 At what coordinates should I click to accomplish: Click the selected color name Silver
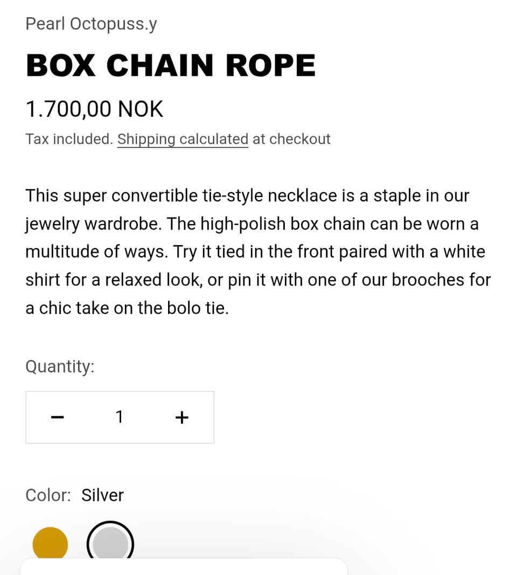(x=102, y=495)
